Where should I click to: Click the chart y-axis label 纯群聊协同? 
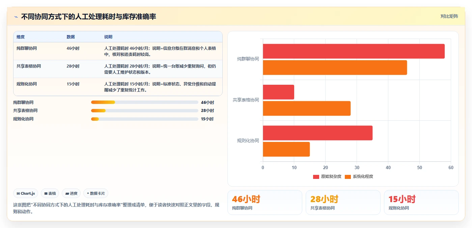click(x=248, y=59)
